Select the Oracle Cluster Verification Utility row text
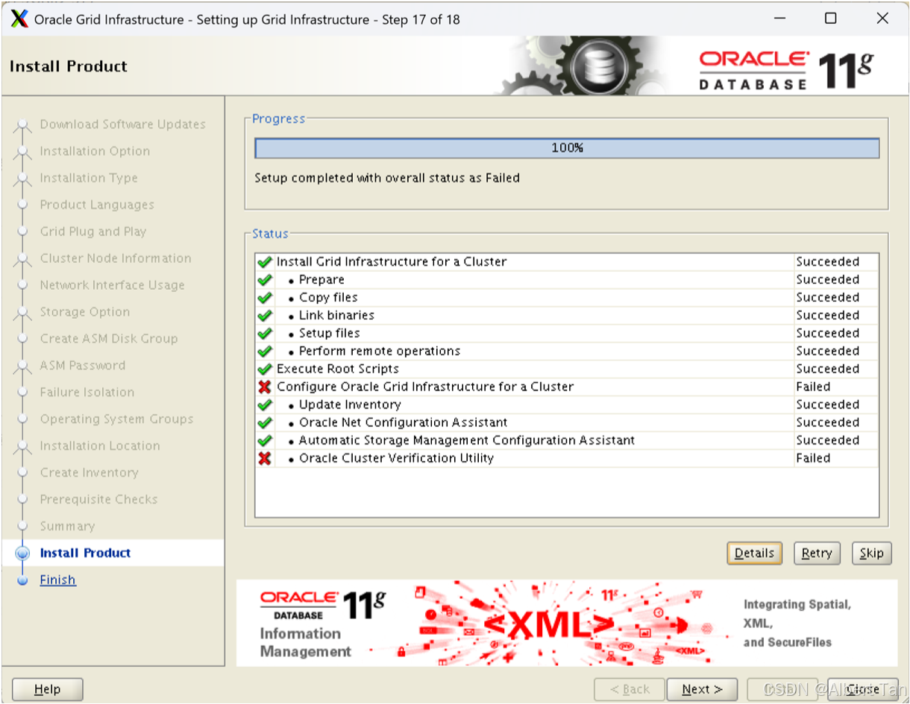Image resolution: width=910 pixels, height=704 pixels. (396, 458)
